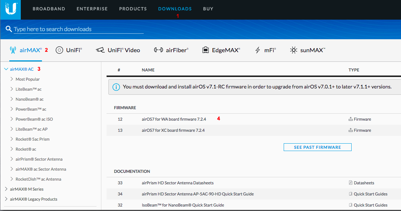
Task: Click the Datasheets PDF icon
Action: coord(351,183)
